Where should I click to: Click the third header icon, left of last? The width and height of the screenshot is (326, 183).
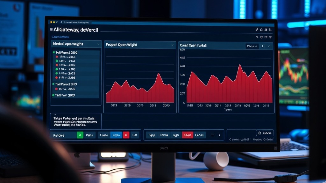pos(266,30)
